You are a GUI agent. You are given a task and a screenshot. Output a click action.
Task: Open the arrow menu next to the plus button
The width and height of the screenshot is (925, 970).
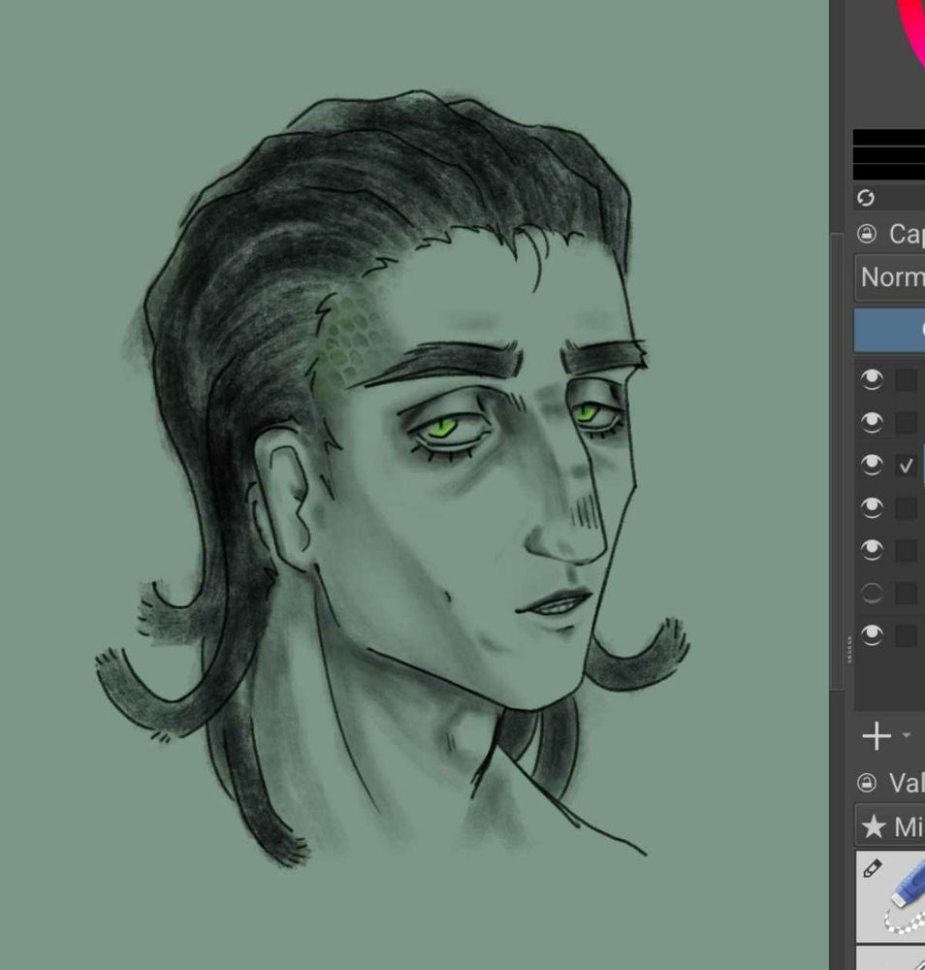907,735
